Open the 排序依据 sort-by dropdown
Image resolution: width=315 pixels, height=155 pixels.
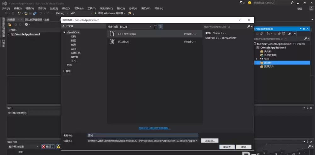[135, 27]
